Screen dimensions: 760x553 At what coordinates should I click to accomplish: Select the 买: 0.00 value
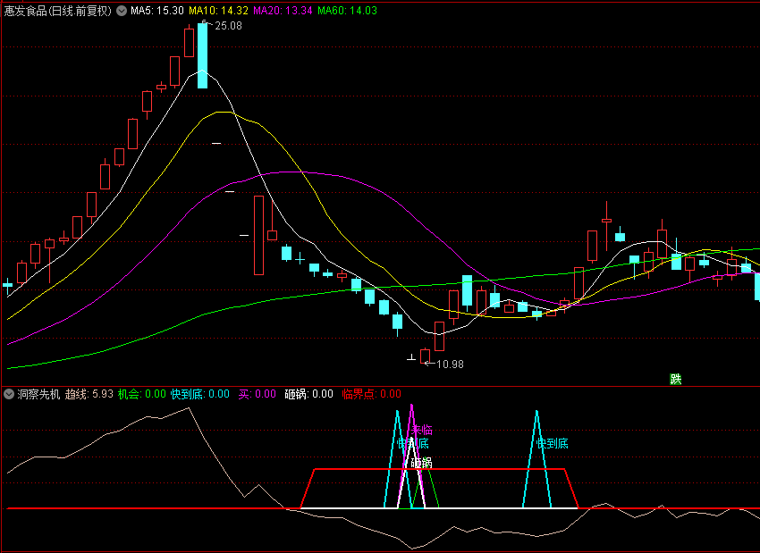pos(257,394)
